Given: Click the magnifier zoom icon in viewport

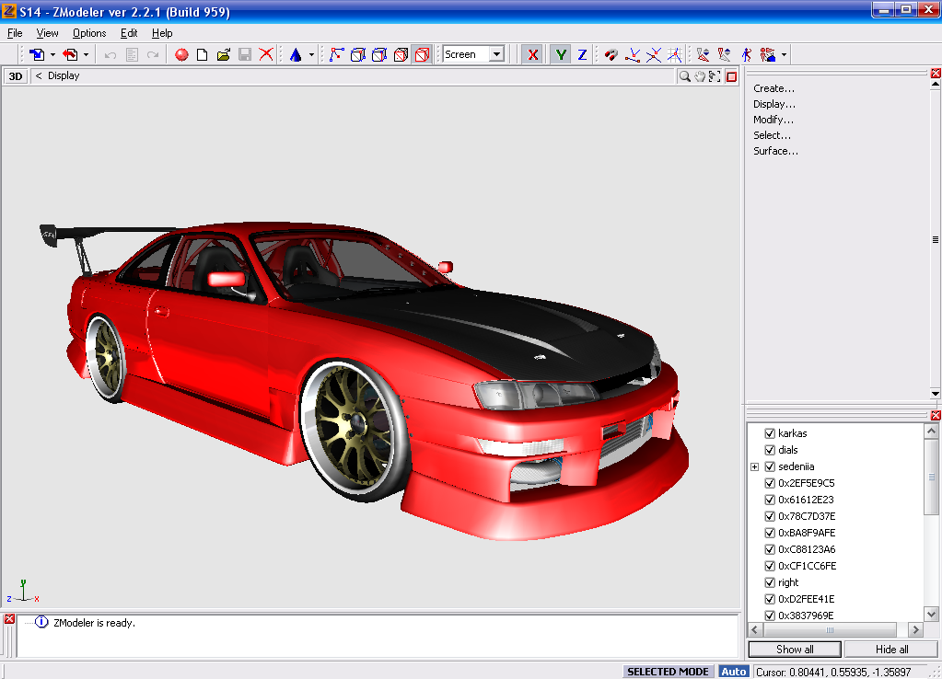Looking at the screenshot, I should [684, 76].
